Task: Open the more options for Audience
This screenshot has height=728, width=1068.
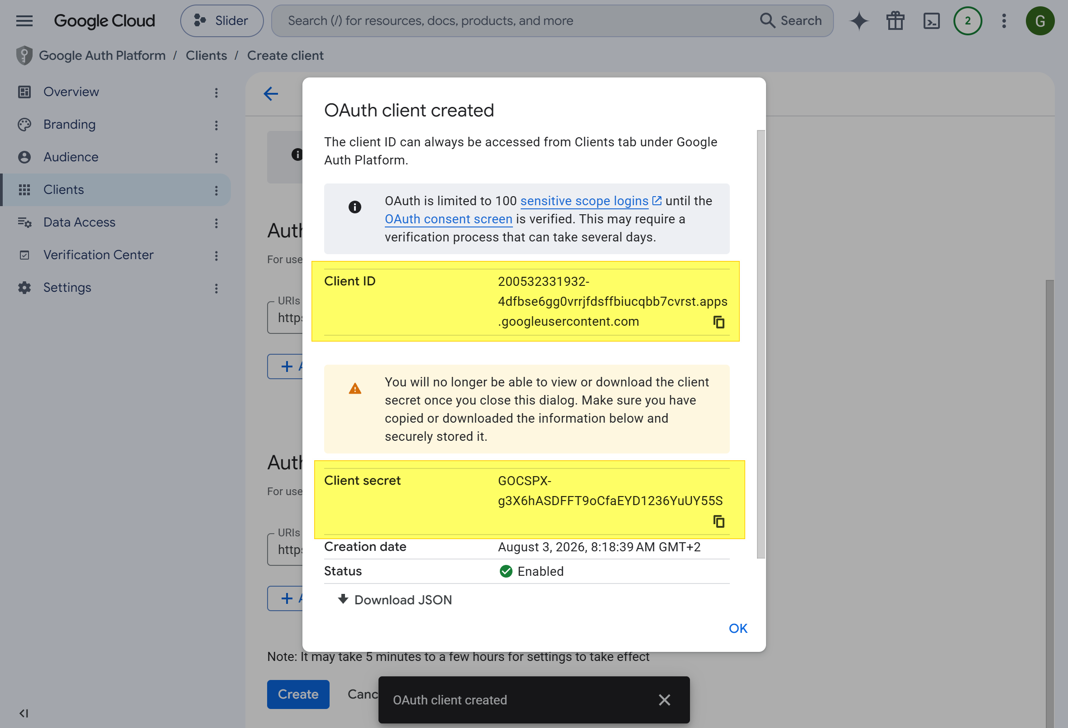Action: coord(216,158)
